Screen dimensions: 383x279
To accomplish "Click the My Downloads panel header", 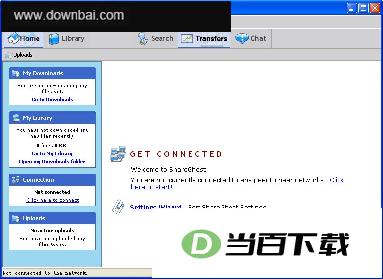I will coord(52,73).
